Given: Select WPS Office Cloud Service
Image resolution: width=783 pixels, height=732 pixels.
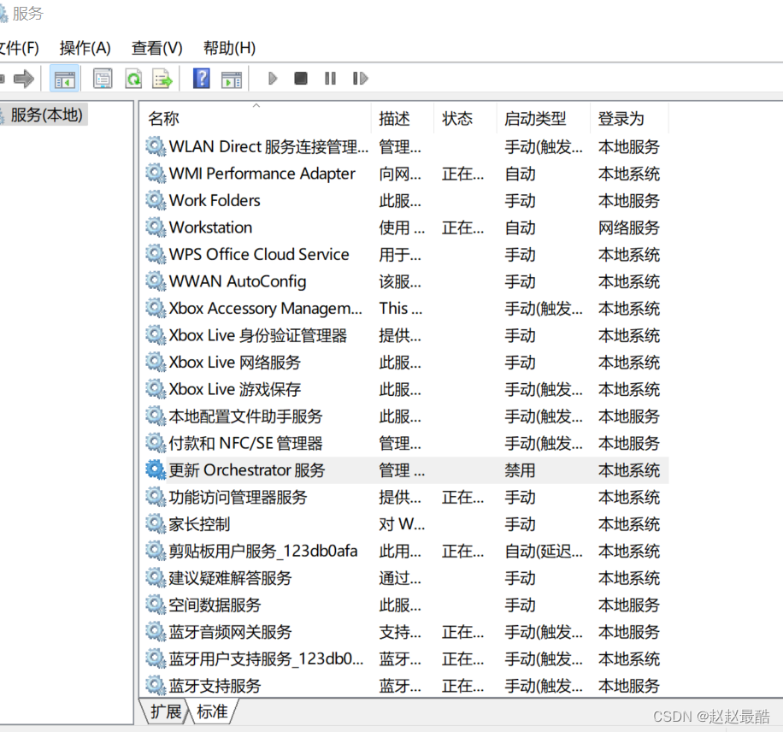Looking at the screenshot, I should tap(259, 254).
